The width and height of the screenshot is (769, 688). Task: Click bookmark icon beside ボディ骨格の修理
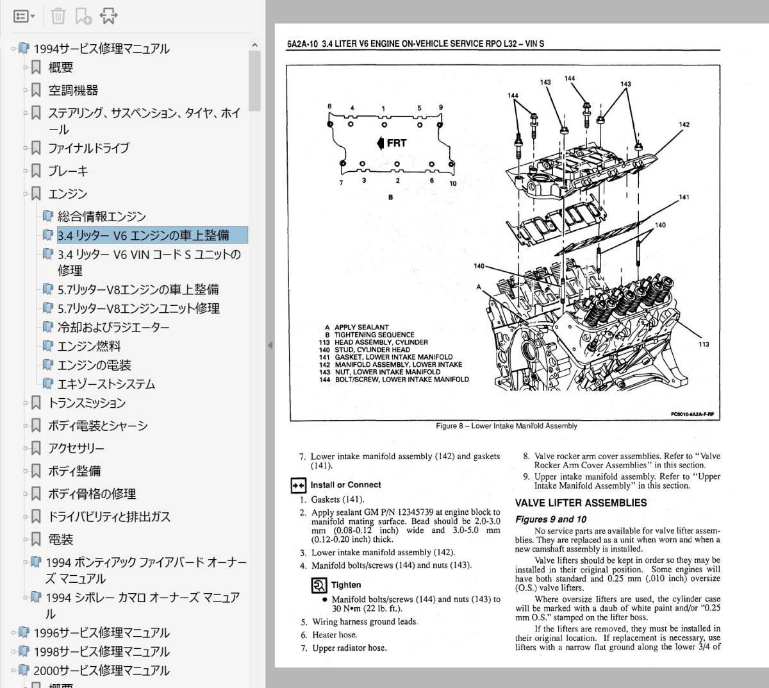click(37, 494)
